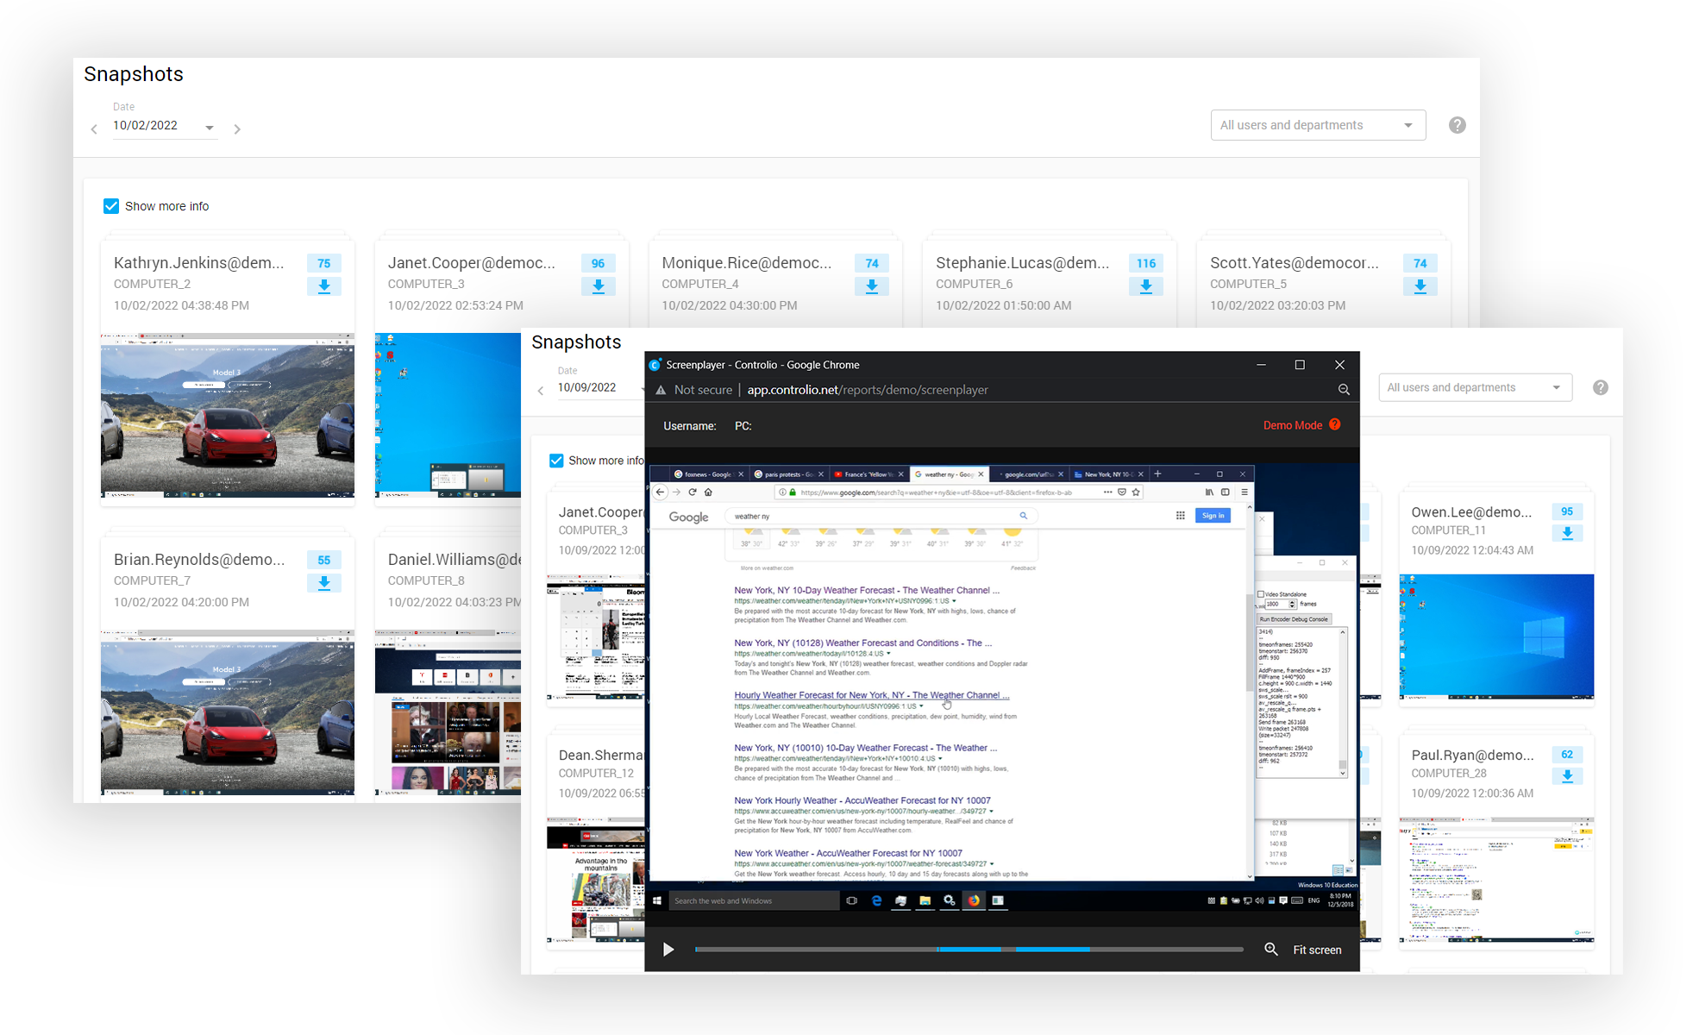
Task: Click the zoom magnifier next to Fit screen
Action: pos(1270,950)
